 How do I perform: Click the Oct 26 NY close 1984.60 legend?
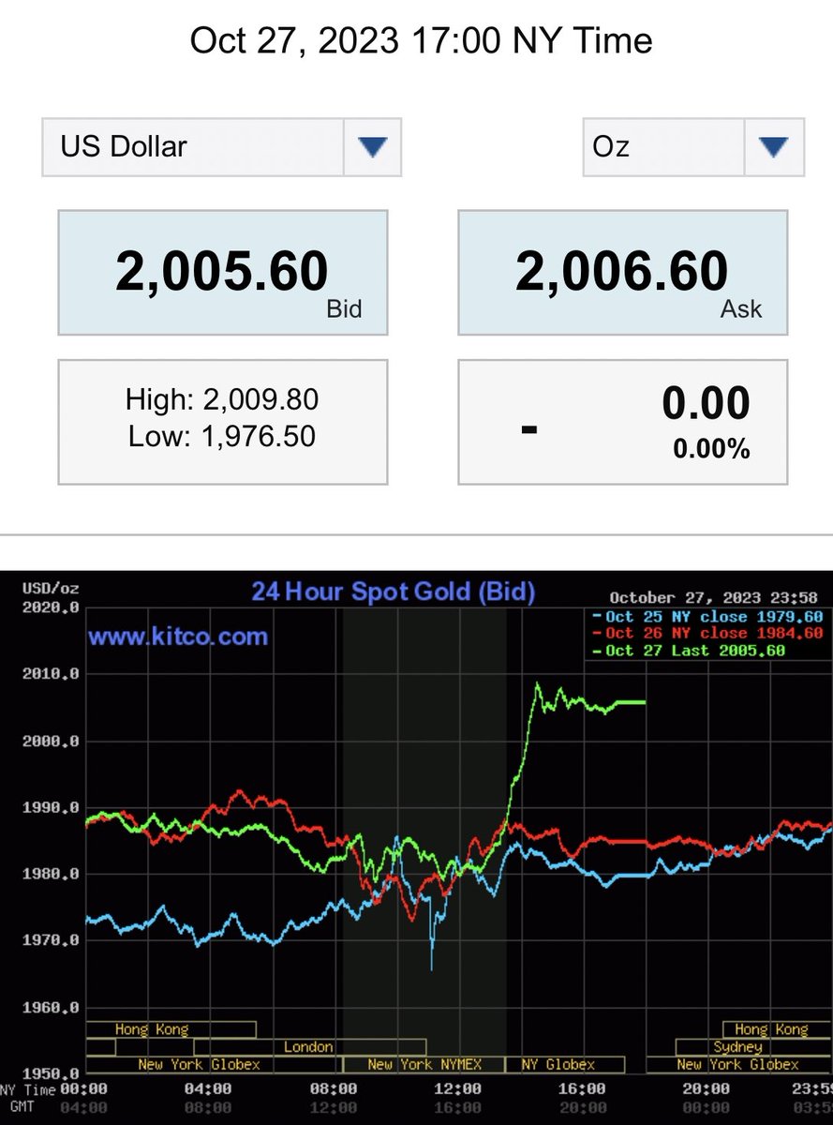(x=708, y=634)
